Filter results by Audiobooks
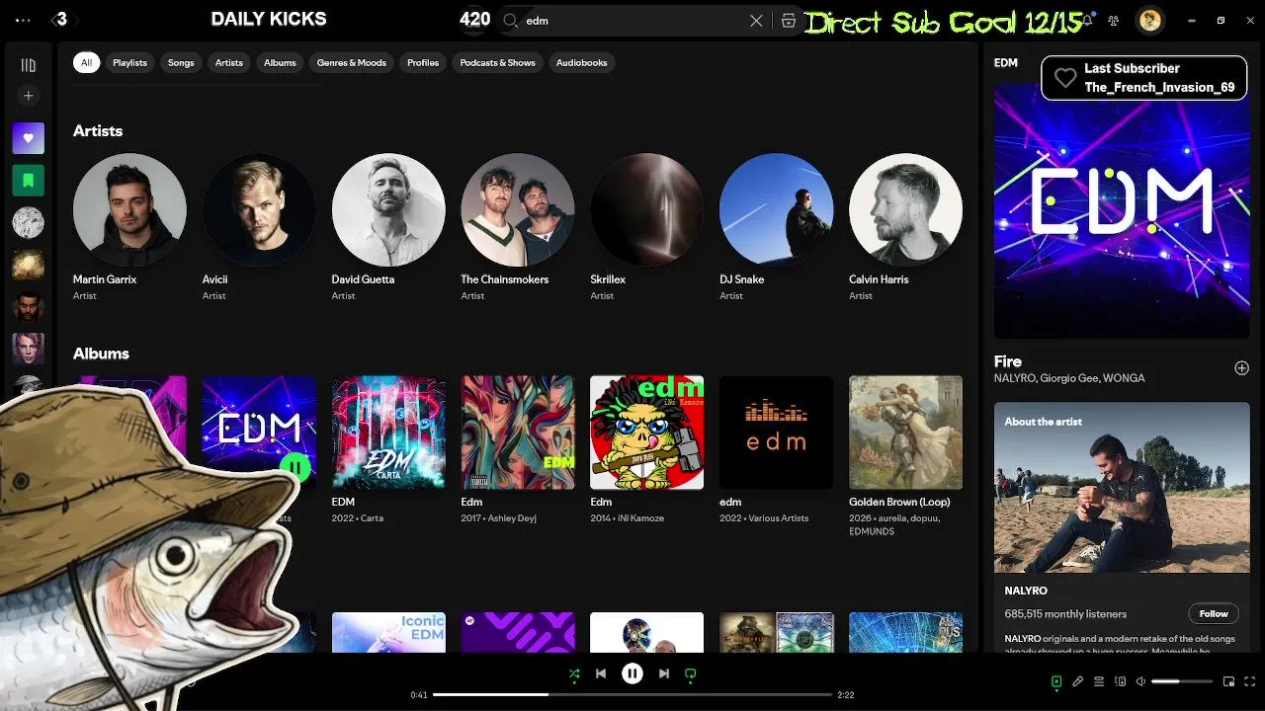 [581, 62]
